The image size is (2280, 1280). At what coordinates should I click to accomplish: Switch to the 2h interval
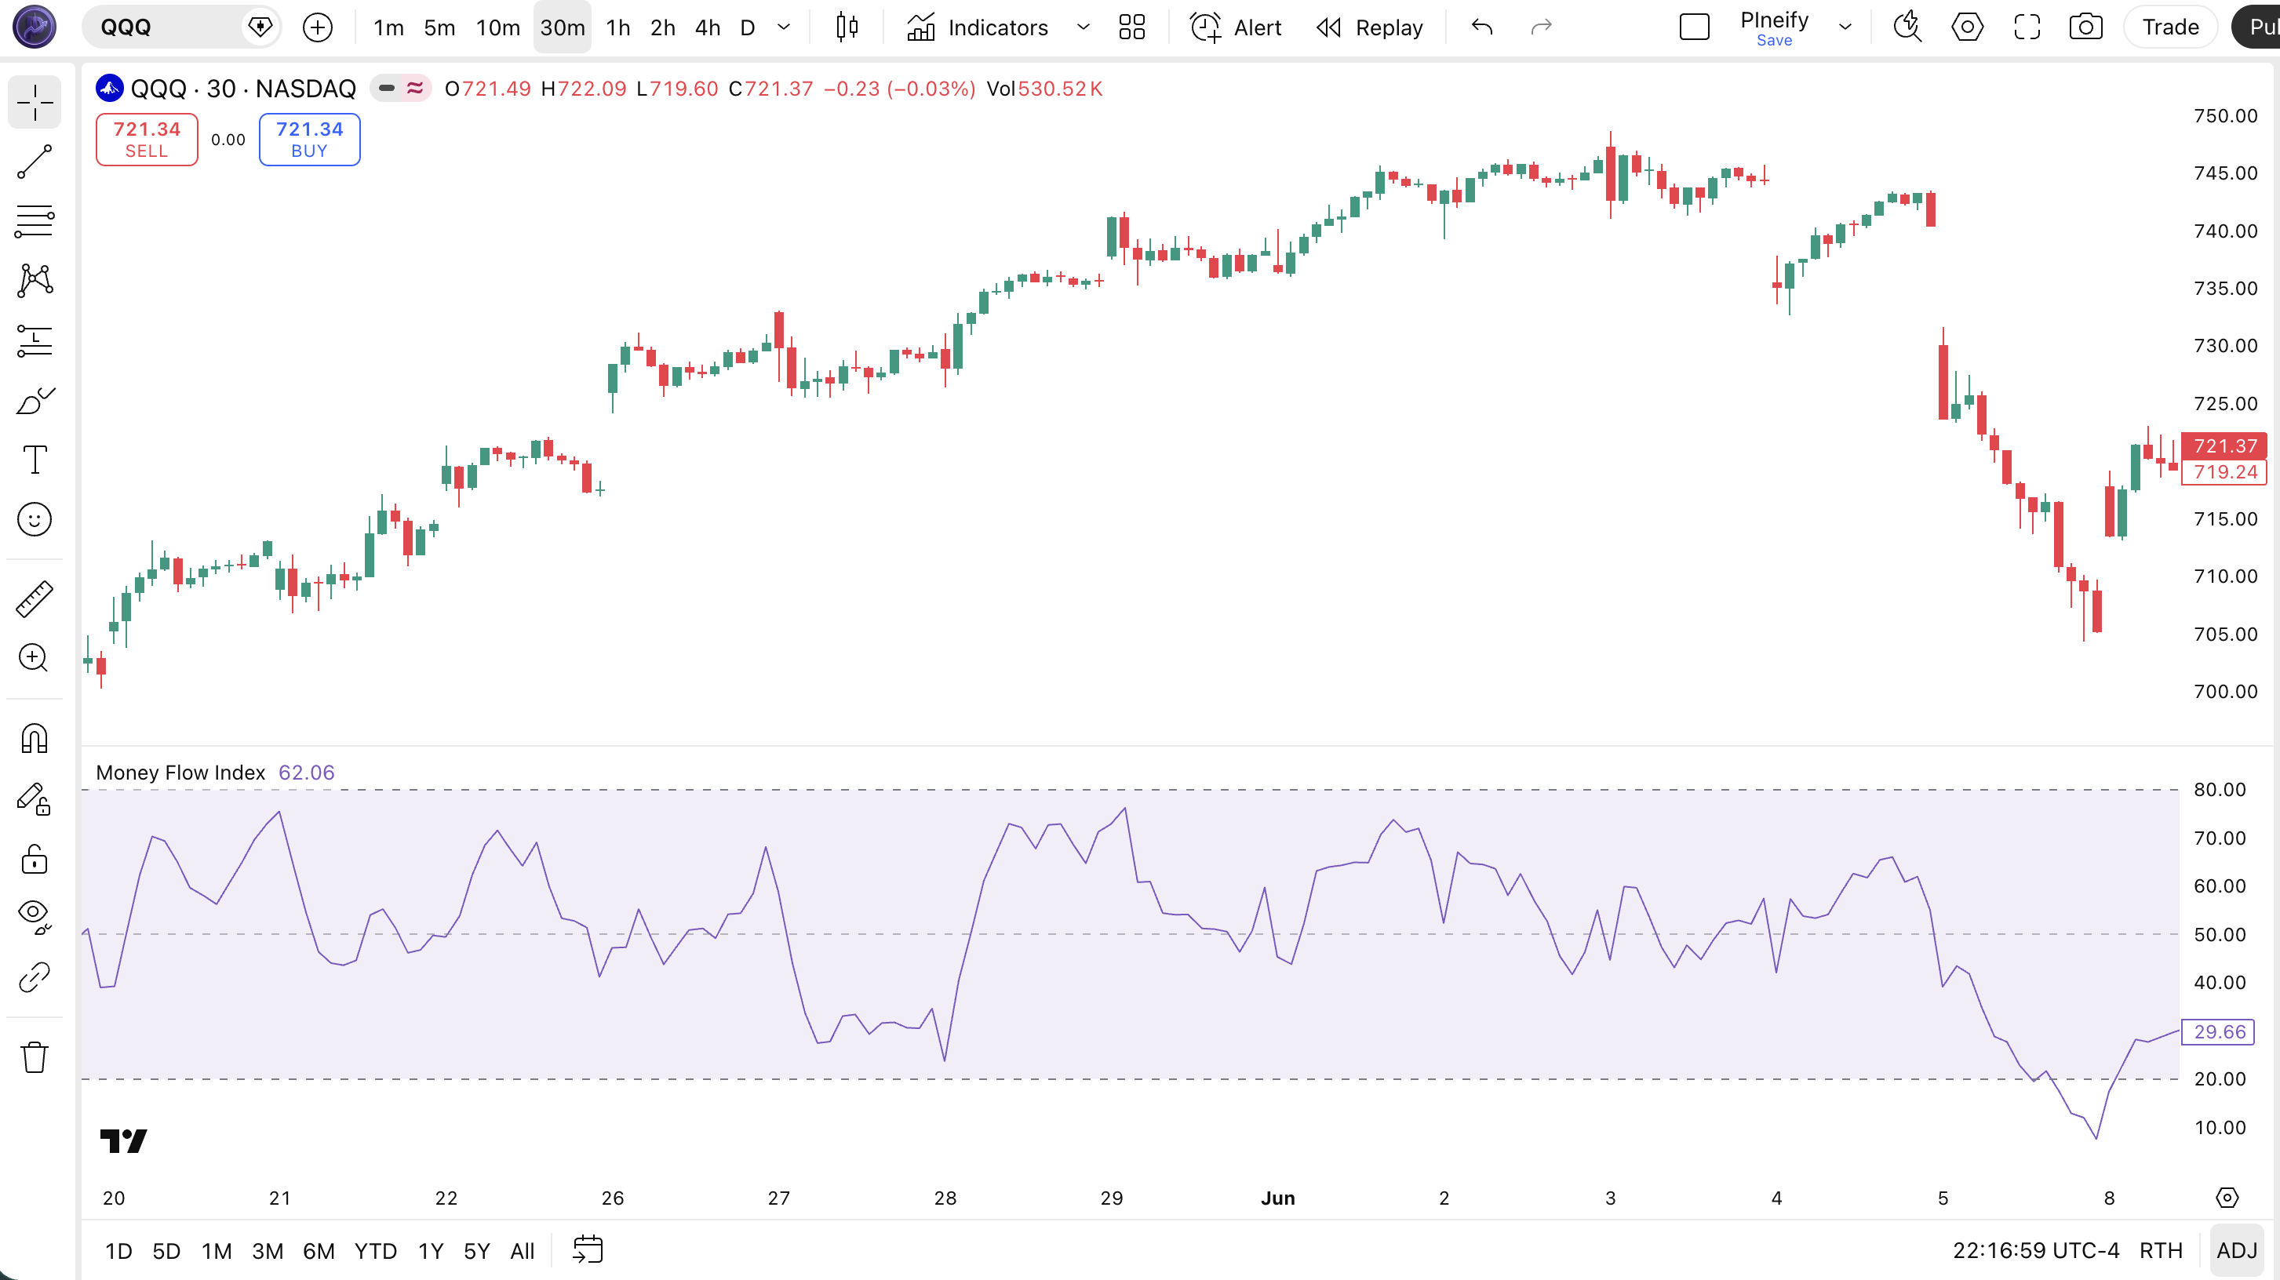pos(662,27)
